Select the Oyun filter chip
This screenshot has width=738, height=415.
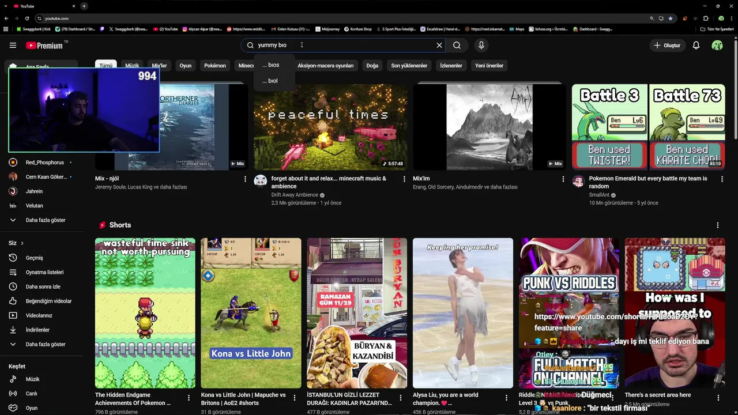[185, 66]
